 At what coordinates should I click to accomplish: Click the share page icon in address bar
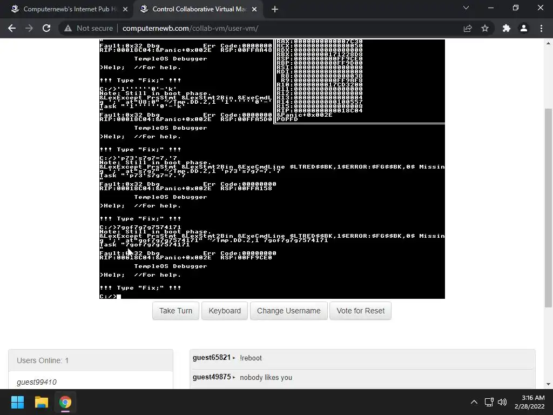pyautogui.click(x=468, y=28)
